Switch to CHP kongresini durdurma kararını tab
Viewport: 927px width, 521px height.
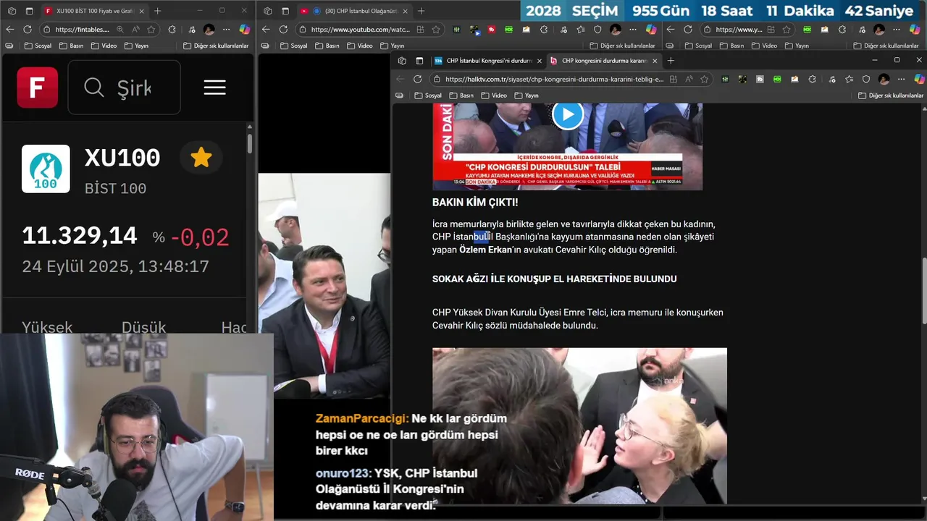(603, 61)
